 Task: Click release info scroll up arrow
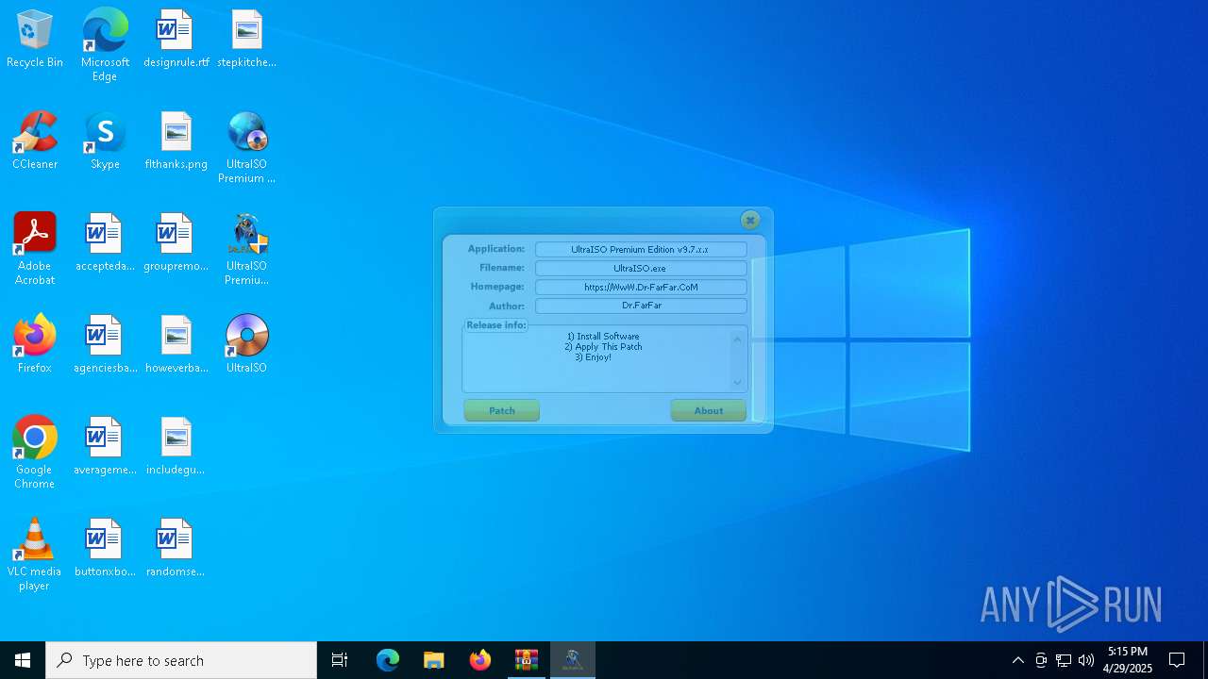pyautogui.click(x=738, y=339)
